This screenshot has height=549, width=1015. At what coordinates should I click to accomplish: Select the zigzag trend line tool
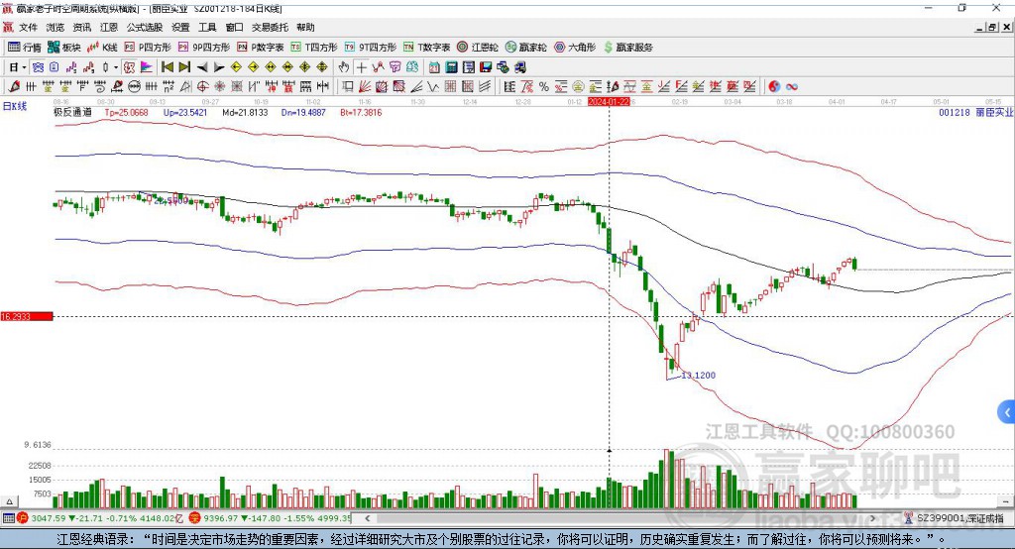[x=433, y=87]
